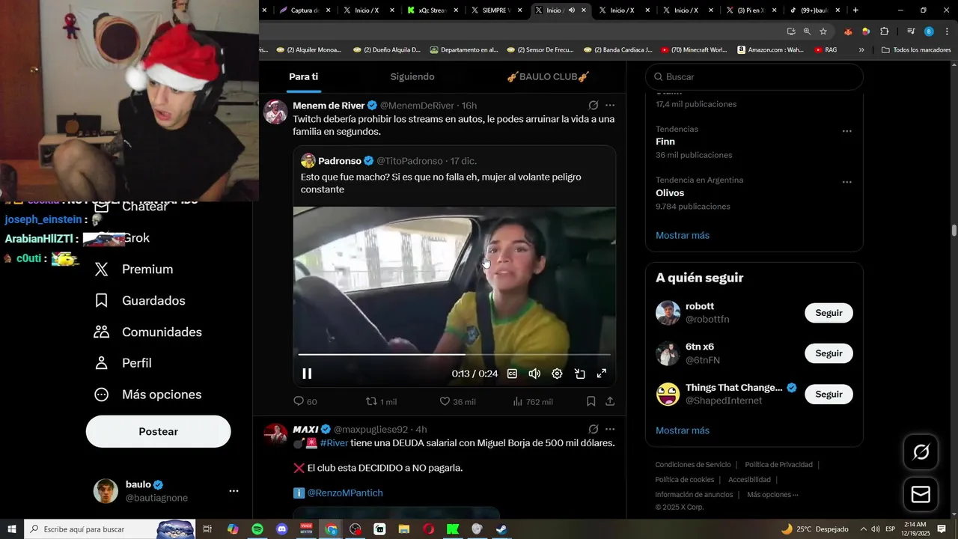
Task: Open Kick app from taskbar
Action: pos(453,529)
